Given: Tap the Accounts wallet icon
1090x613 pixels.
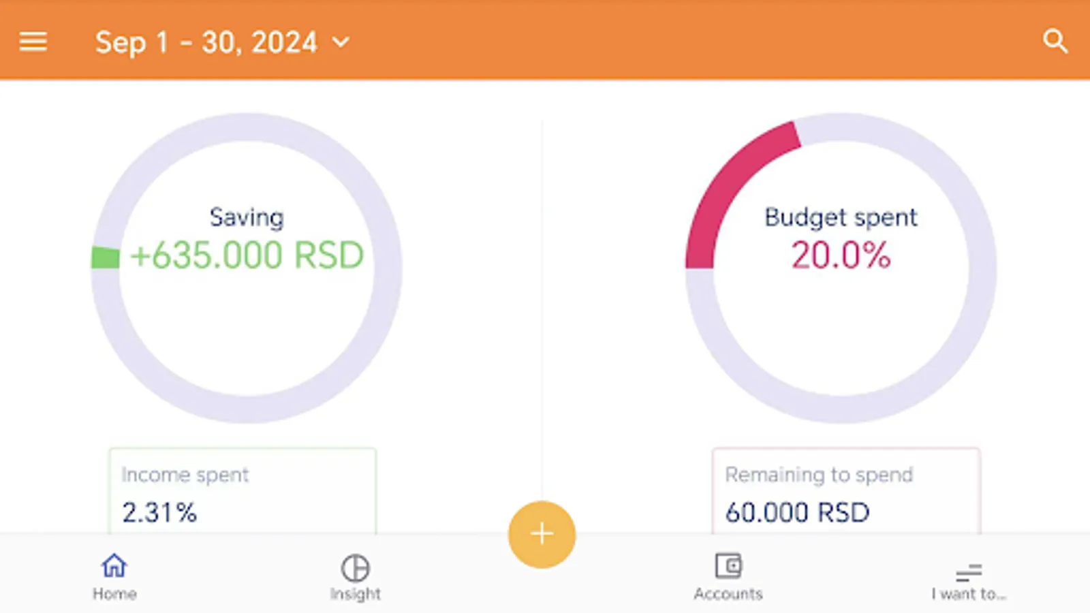Looking at the screenshot, I should pyautogui.click(x=728, y=565).
